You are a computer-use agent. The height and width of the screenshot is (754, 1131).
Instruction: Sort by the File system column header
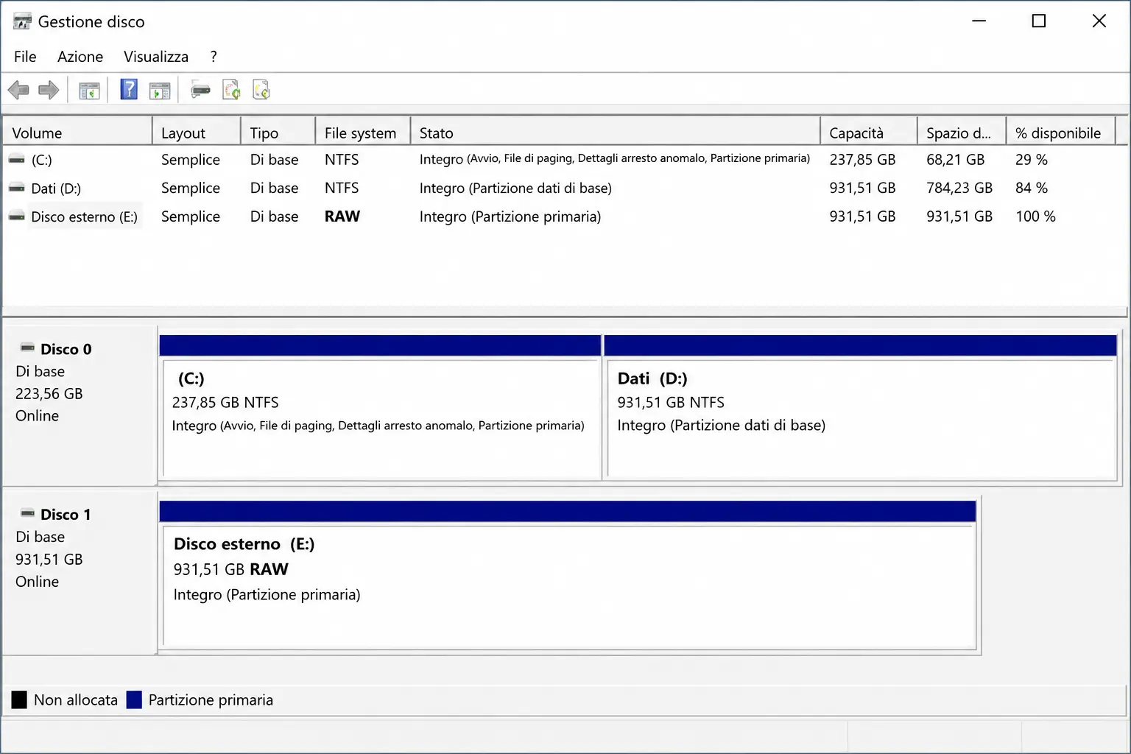pos(363,133)
